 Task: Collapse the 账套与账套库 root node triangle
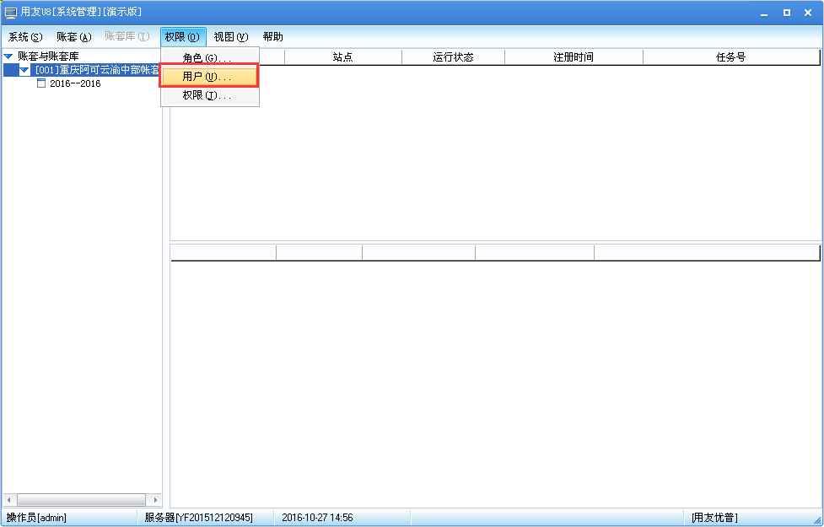click(x=8, y=56)
